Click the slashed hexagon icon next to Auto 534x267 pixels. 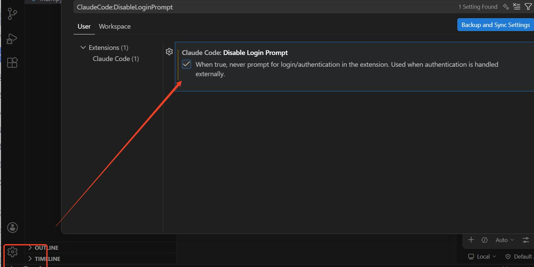pyautogui.click(x=485, y=240)
